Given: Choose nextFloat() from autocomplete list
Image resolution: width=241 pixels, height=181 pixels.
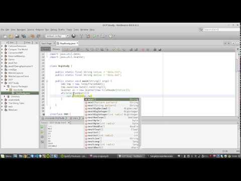Looking at the screenshot, I should (111, 129).
